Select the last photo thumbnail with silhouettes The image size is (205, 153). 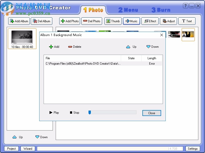[188, 34]
